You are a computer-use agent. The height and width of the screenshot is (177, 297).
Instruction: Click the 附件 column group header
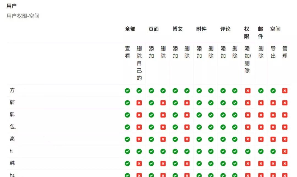click(x=201, y=29)
